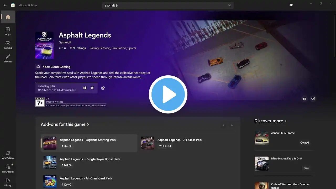This screenshot has width=336, height=189.
Task: Click the Legends Starting Pack thumbnail
Action: coord(50,143)
